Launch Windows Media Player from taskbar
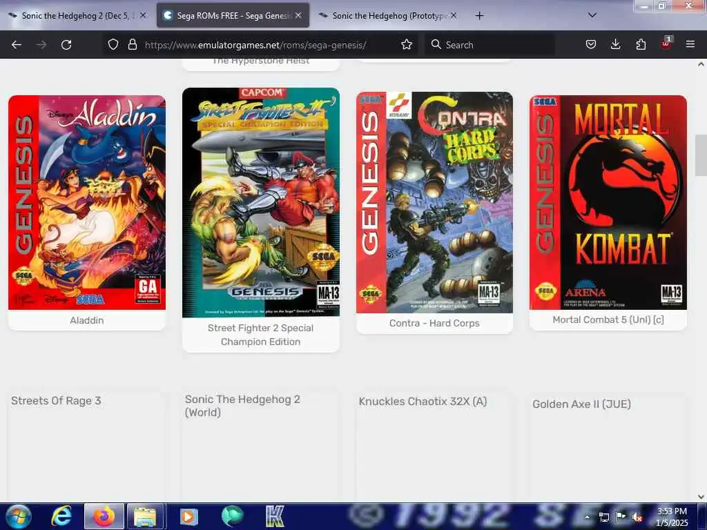Screen dimensions: 707x530 [189, 516]
